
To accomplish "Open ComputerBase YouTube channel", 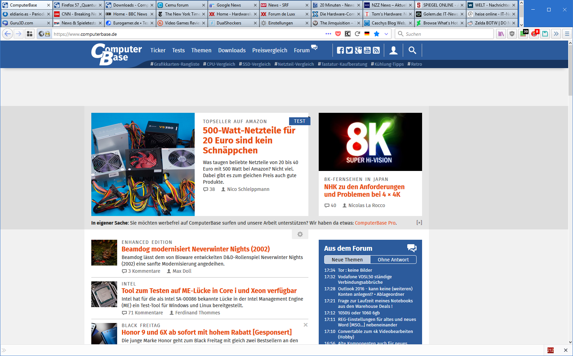I will click(x=367, y=51).
